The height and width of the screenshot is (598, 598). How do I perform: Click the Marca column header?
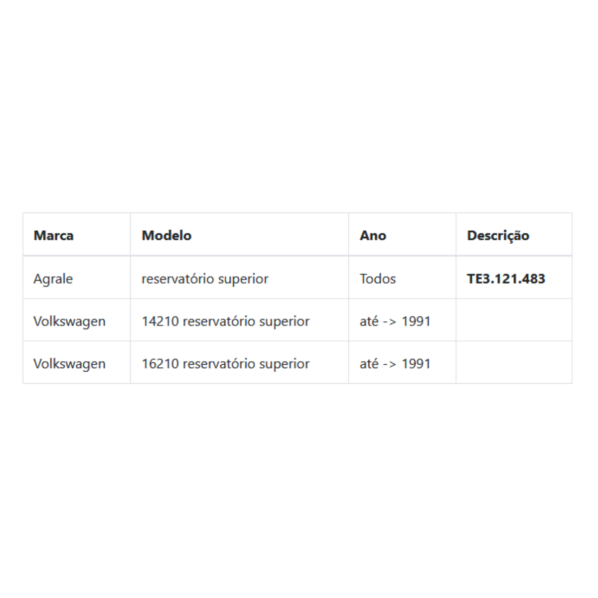coord(53,235)
